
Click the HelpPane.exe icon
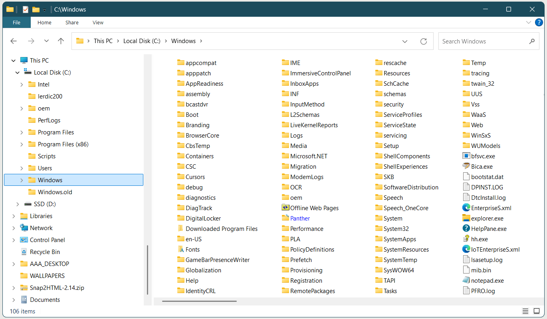[x=466, y=228]
